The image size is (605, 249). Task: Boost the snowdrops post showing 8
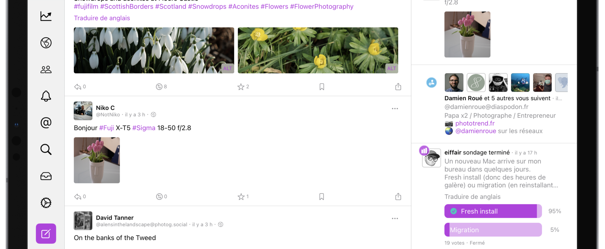pos(159,87)
